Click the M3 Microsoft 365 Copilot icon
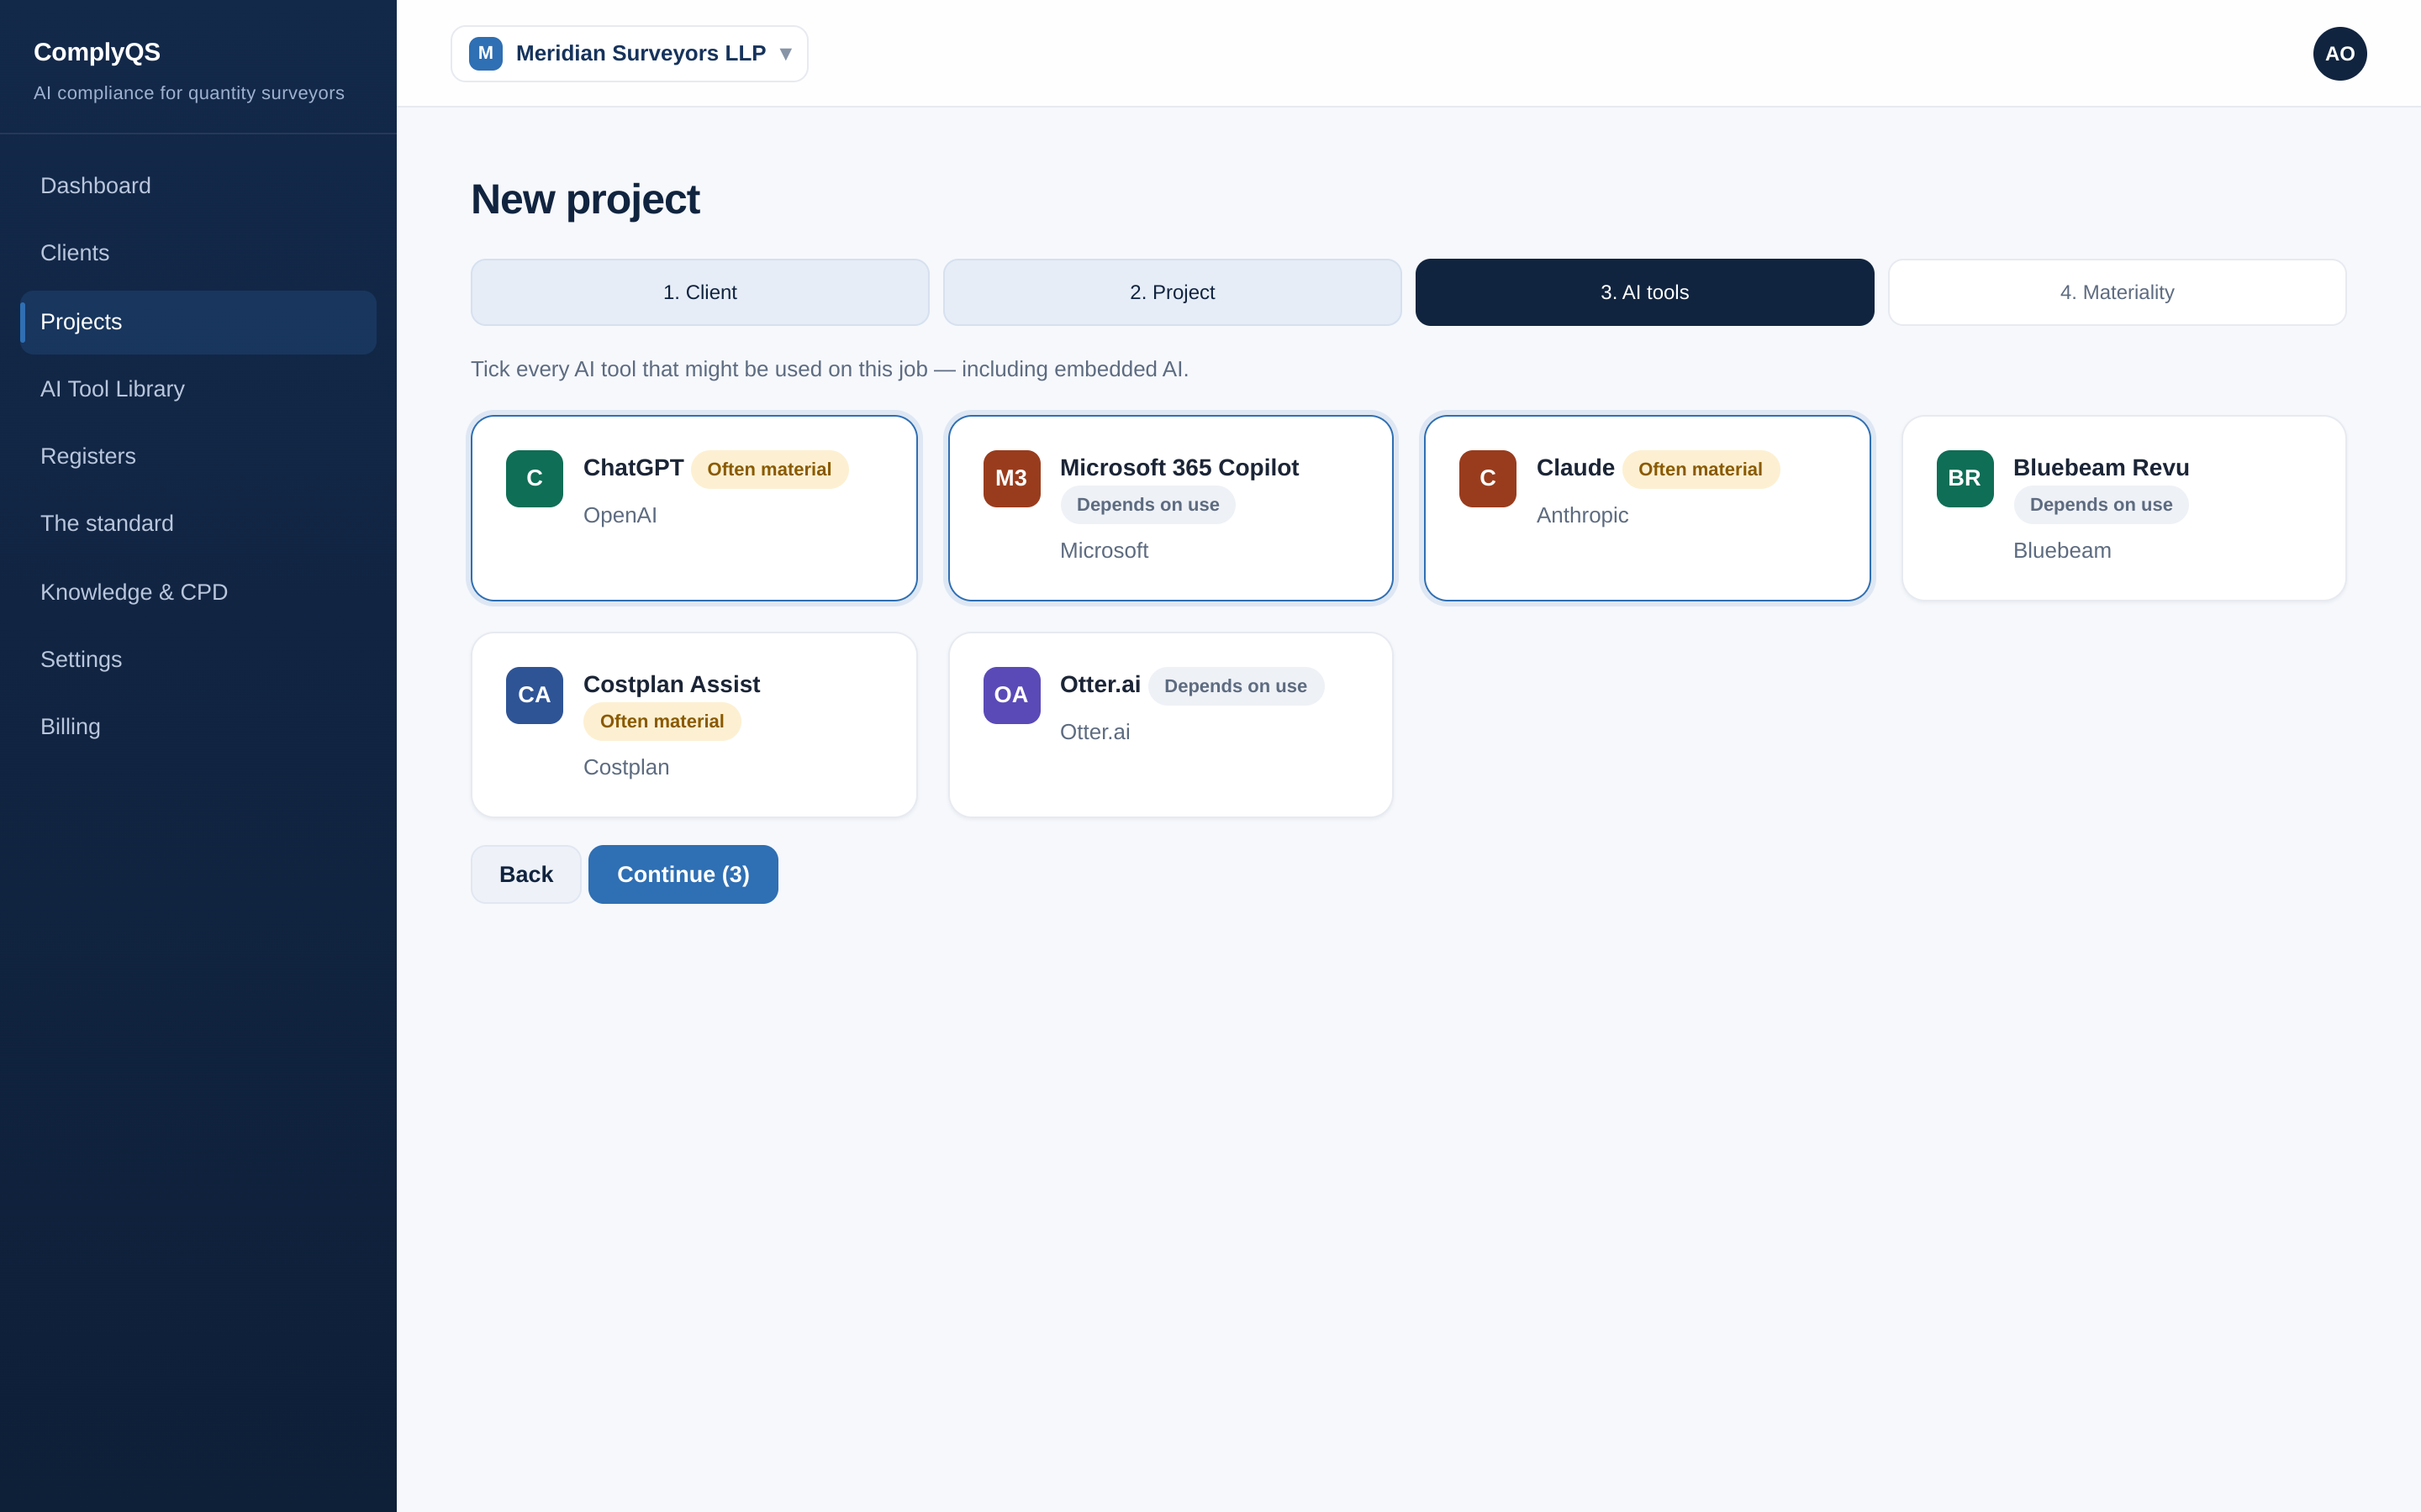The height and width of the screenshot is (1512, 2421). 1011,478
